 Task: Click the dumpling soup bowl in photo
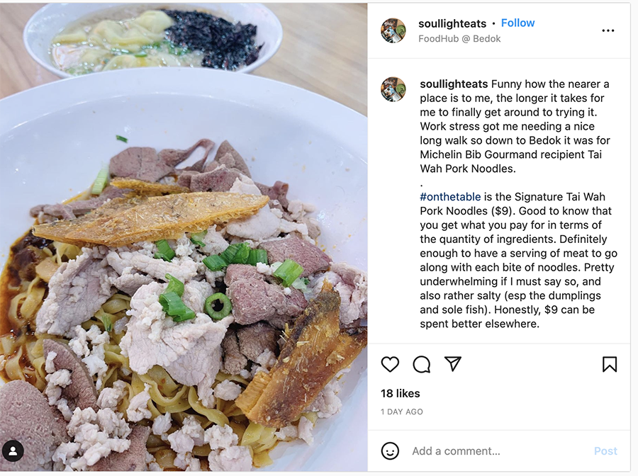click(x=153, y=39)
